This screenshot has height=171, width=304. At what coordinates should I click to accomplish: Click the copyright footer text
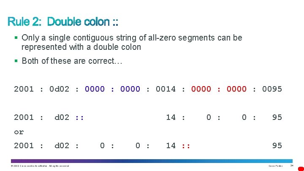pos(40,166)
